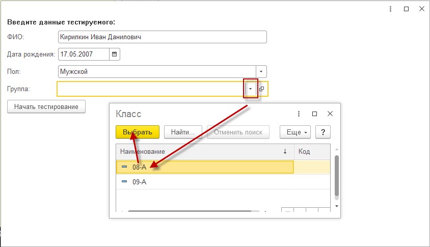Click the row icon next to 08-А
Viewport: 430px width, 247px height.
point(124,167)
